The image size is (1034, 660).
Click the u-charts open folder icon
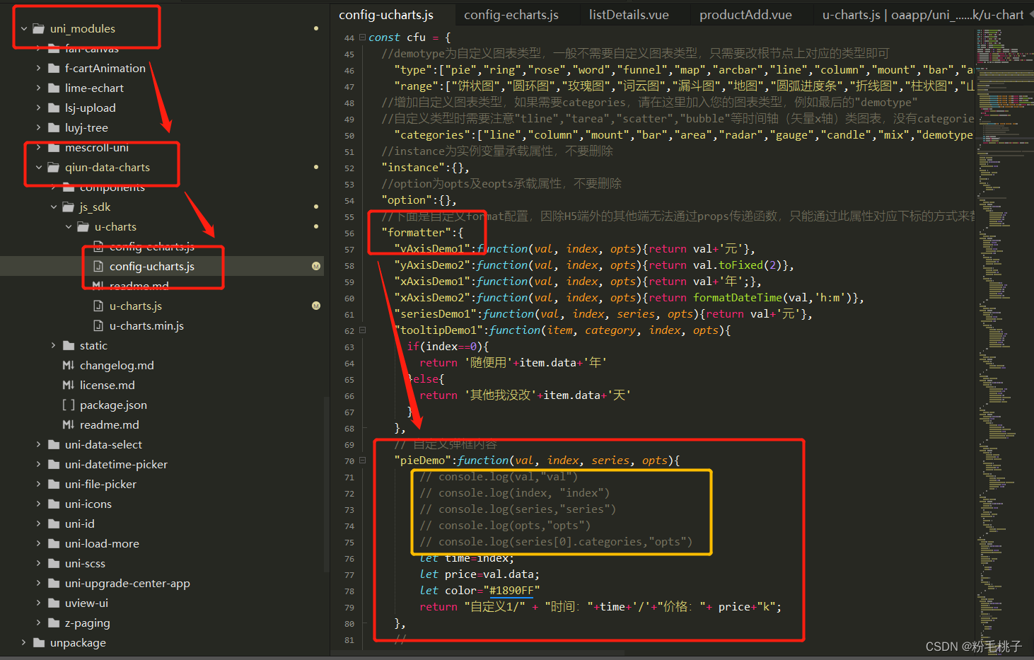tap(83, 227)
